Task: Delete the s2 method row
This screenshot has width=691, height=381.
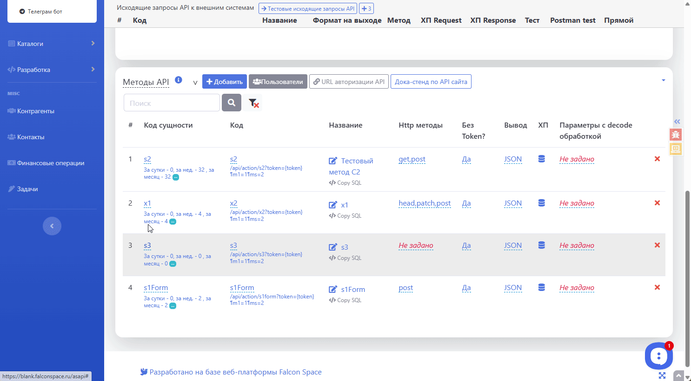Action: point(657,159)
